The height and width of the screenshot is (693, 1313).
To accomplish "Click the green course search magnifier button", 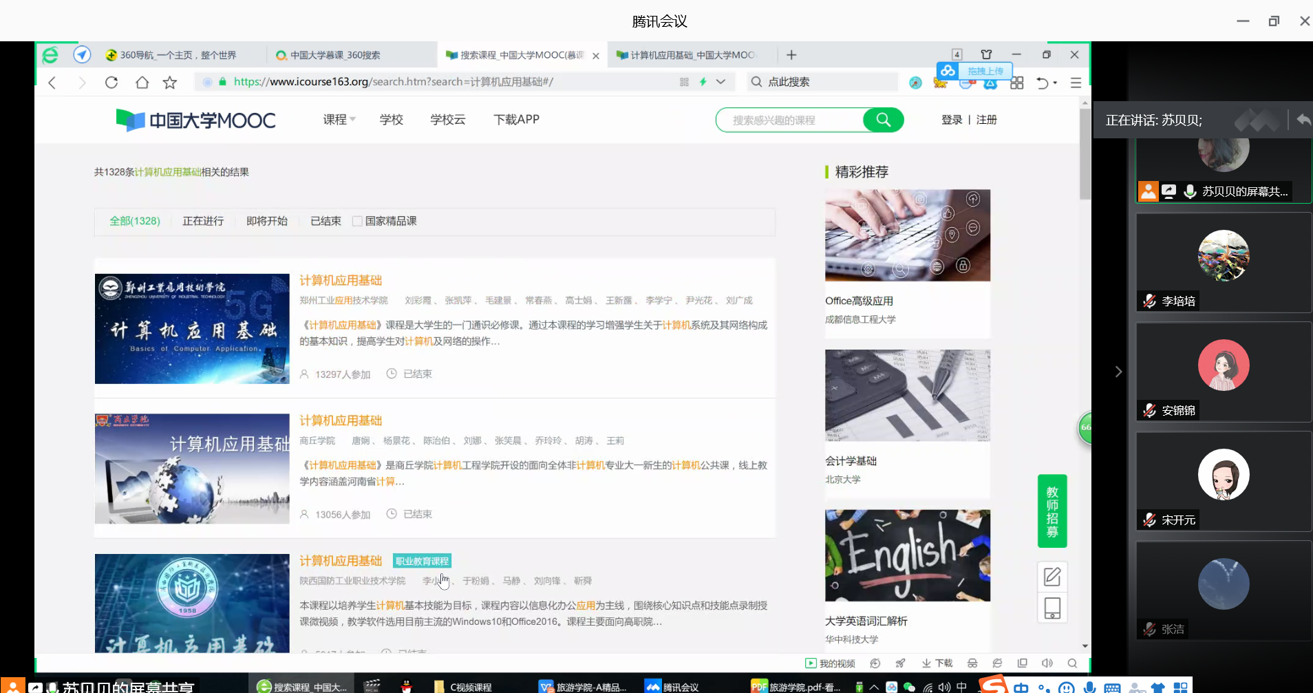I will pyautogui.click(x=883, y=120).
